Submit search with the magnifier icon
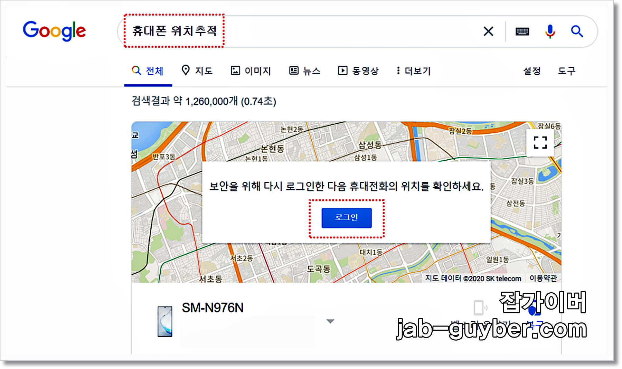The width and height of the screenshot is (622, 369). click(x=577, y=31)
